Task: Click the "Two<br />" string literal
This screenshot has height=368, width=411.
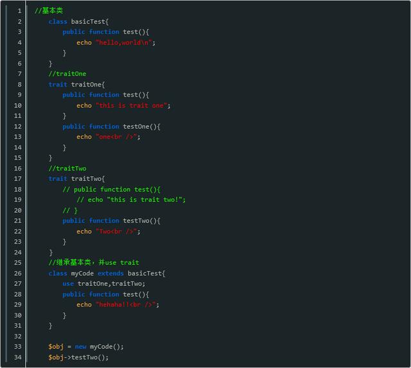Action: [x=116, y=231]
